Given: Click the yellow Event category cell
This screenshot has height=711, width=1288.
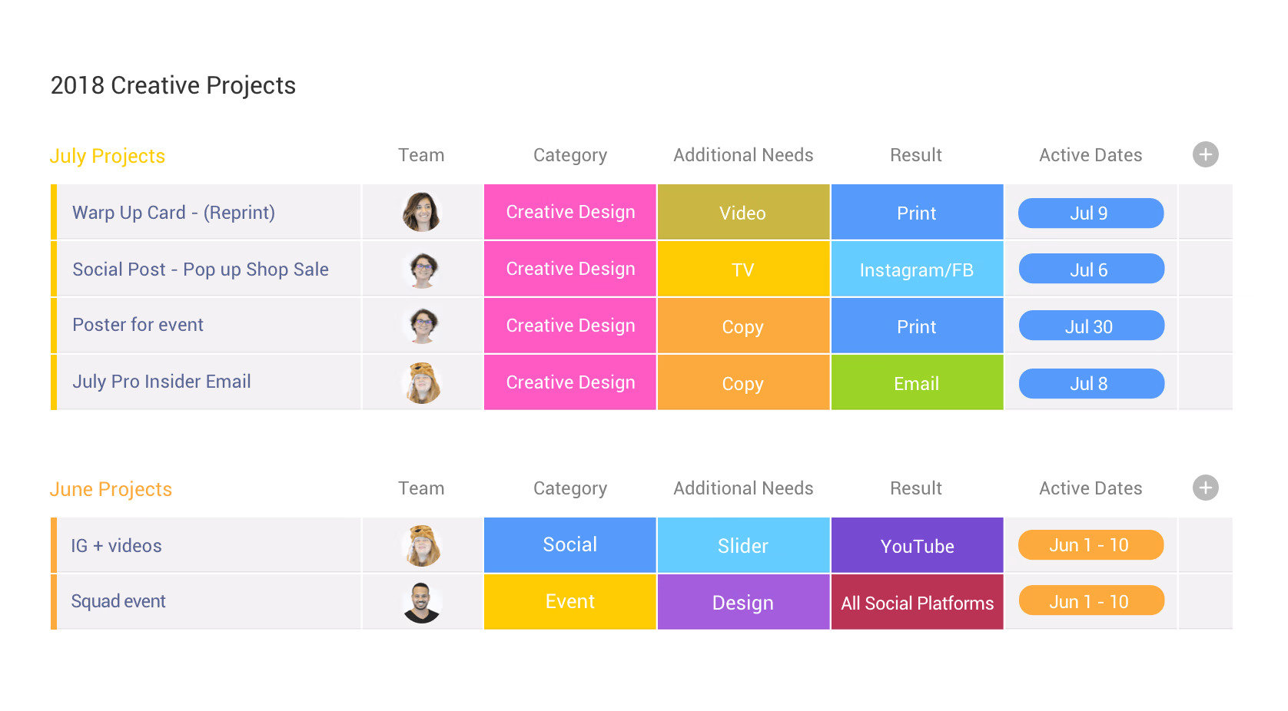Looking at the screenshot, I should [x=569, y=602].
